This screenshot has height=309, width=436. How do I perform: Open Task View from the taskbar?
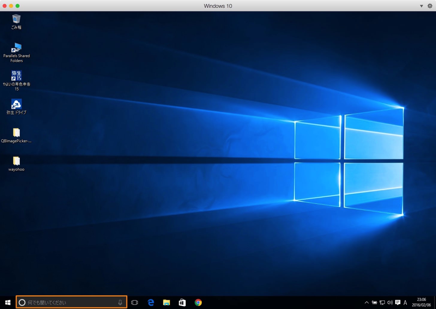[x=134, y=302]
